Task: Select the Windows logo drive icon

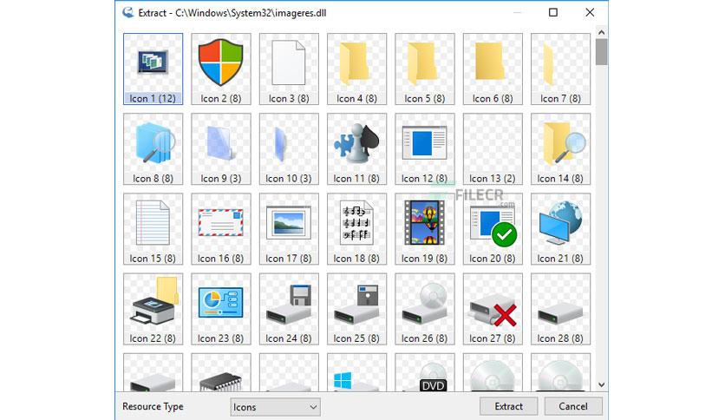Action: point(357,373)
